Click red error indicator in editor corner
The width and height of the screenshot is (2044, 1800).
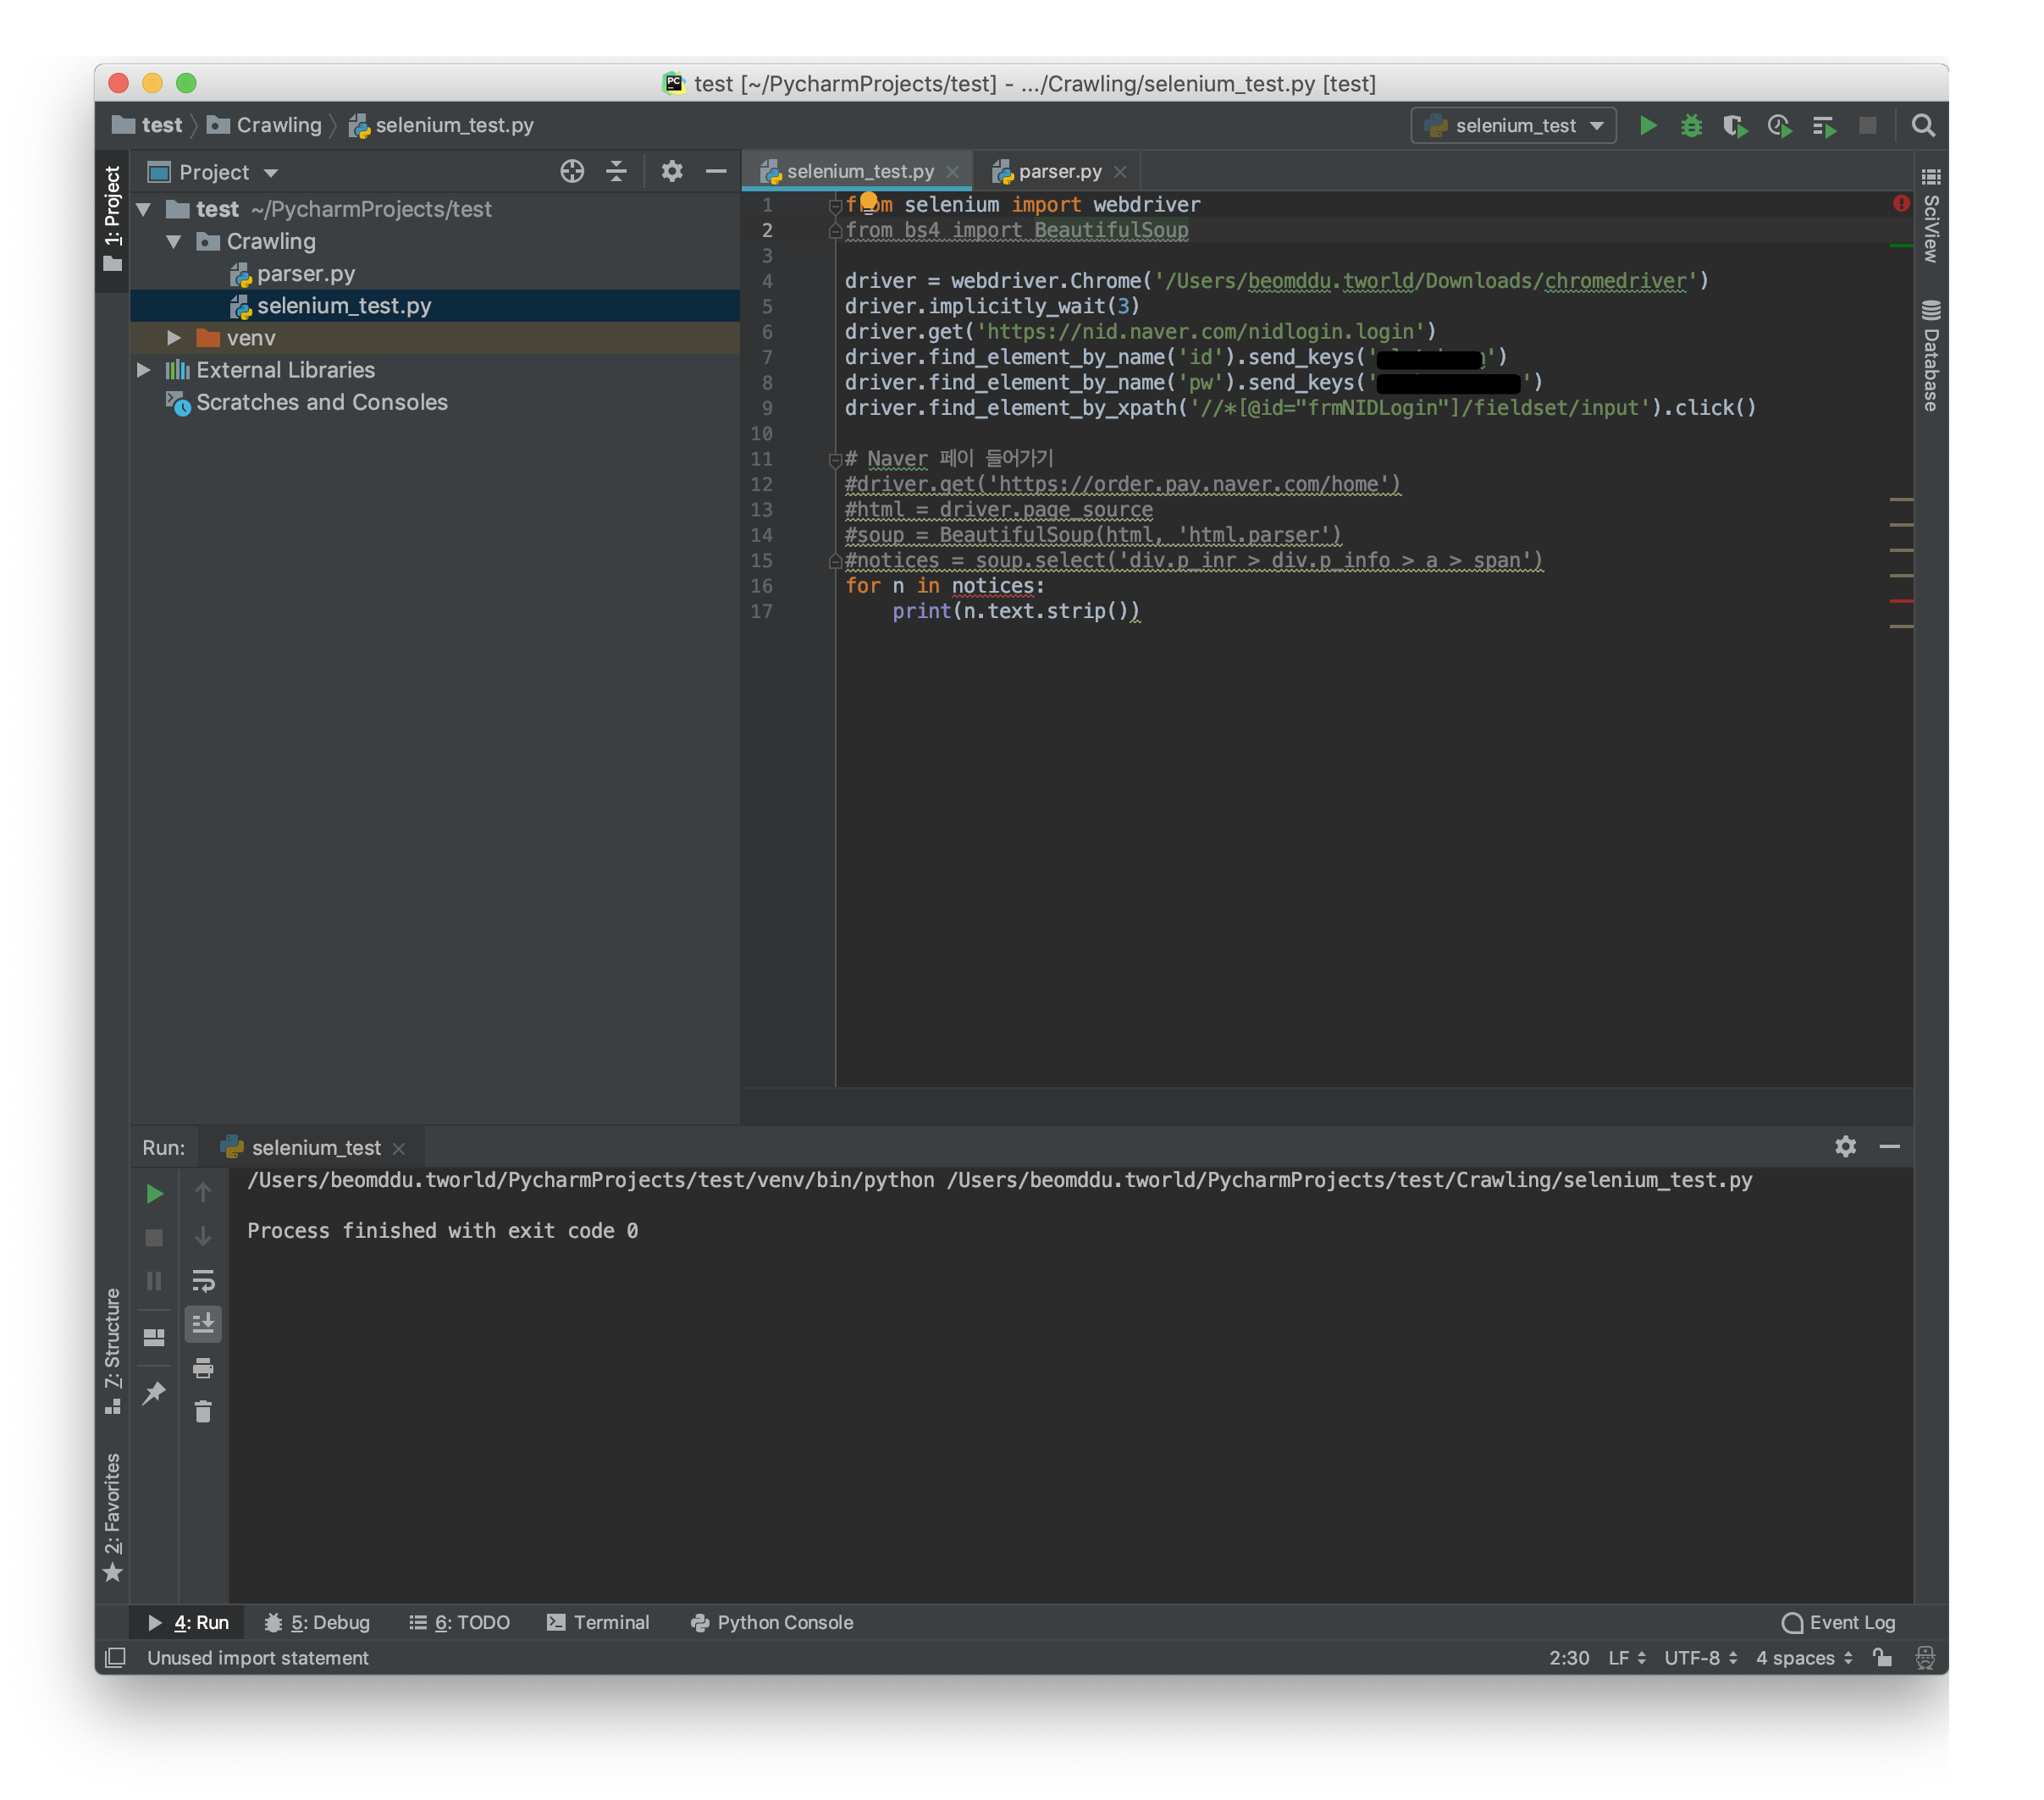(1900, 203)
